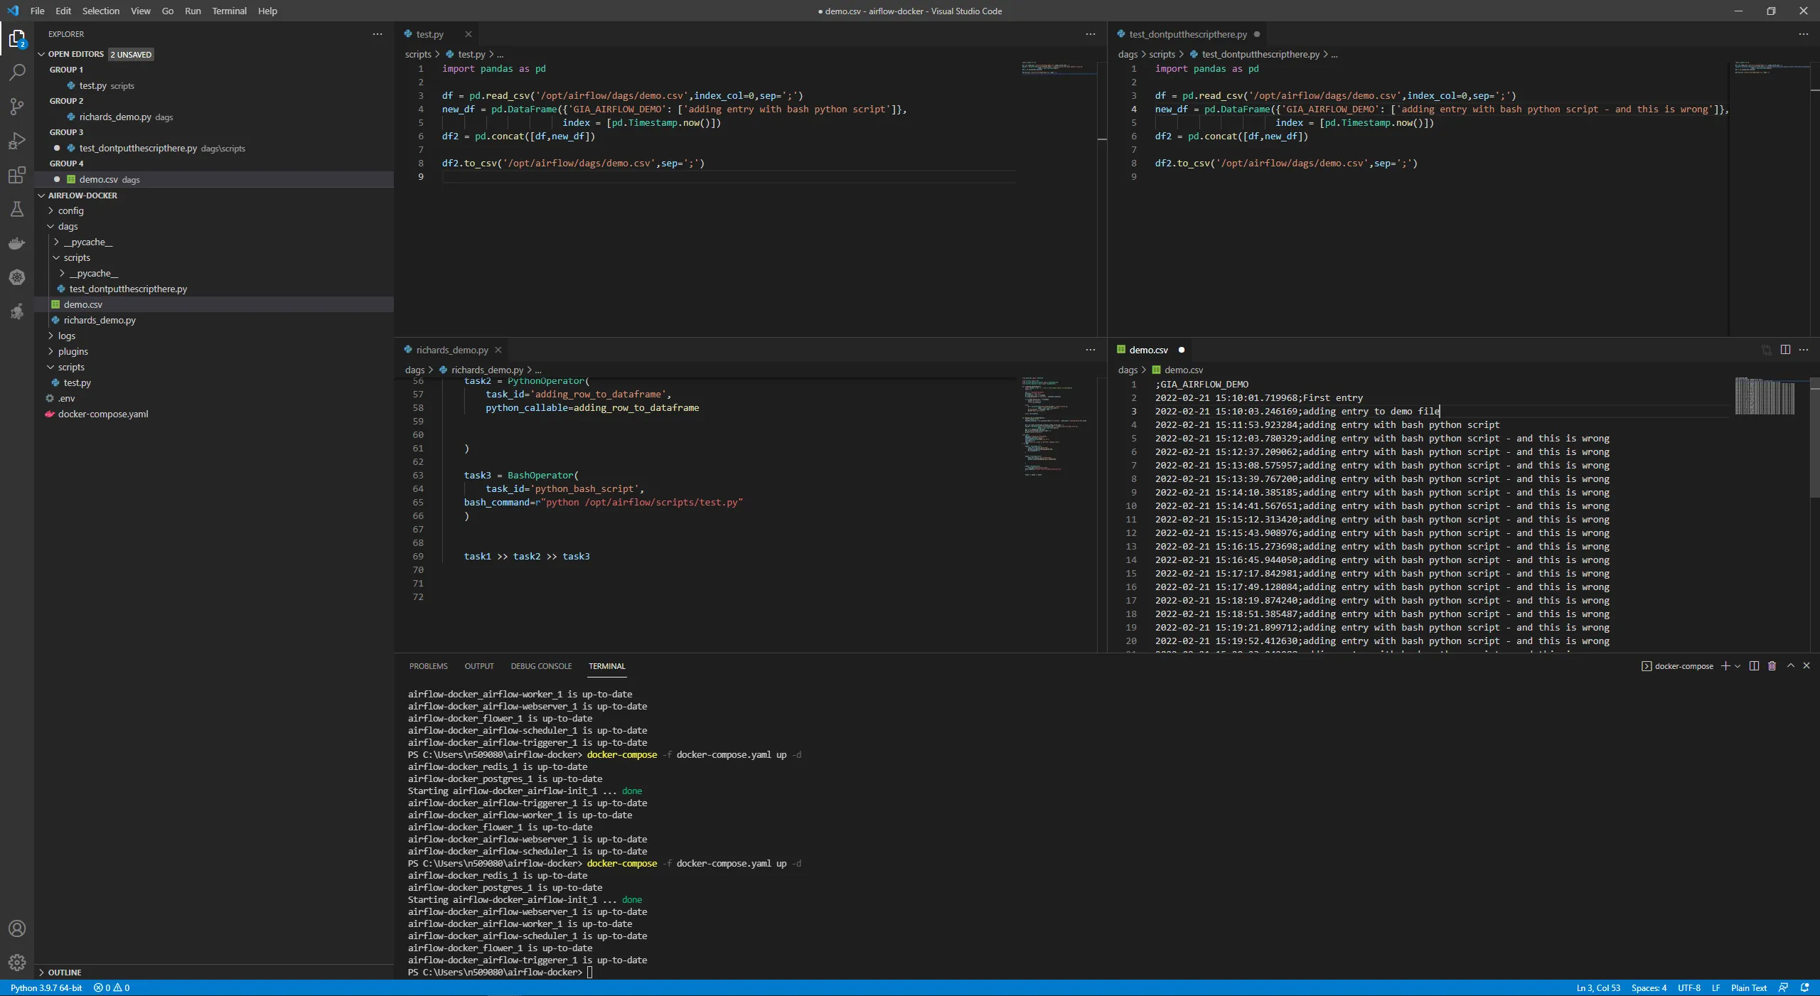This screenshot has height=996, width=1820.
Task: Change Plain Text language mode
Action: [x=1748, y=988]
